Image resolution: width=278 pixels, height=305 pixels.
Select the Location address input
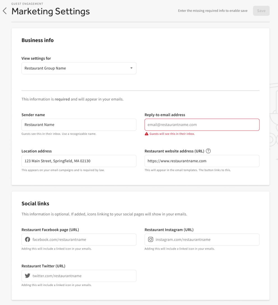[79, 161]
